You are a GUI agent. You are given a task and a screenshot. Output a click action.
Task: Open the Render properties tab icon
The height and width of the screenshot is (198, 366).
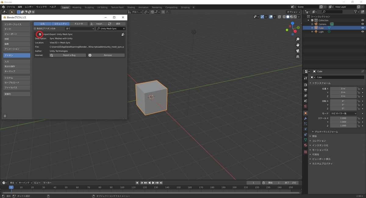point(306,84)
